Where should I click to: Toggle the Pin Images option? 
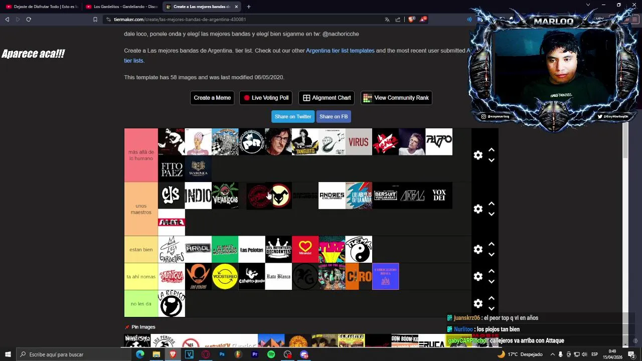(x=140, y=327)
